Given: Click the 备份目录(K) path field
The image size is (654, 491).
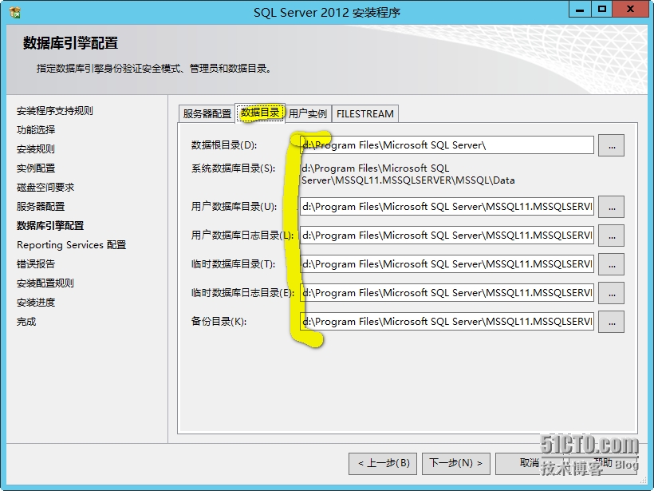Looking at the screenshot, I should [447, 322].
